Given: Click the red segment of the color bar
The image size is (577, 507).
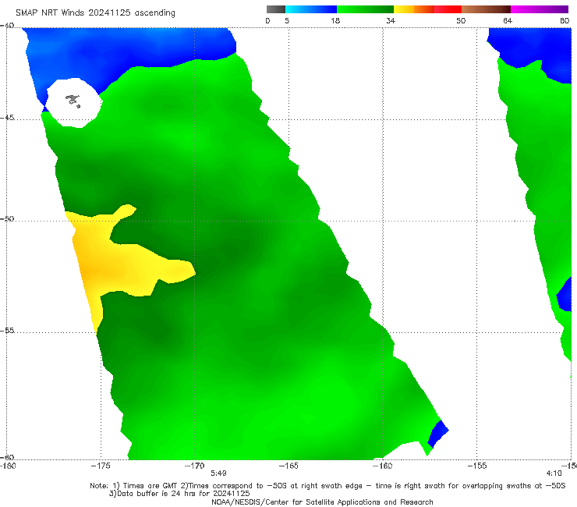Looking at the screenshot, I should pyautogui.click(x=448, y=9).
